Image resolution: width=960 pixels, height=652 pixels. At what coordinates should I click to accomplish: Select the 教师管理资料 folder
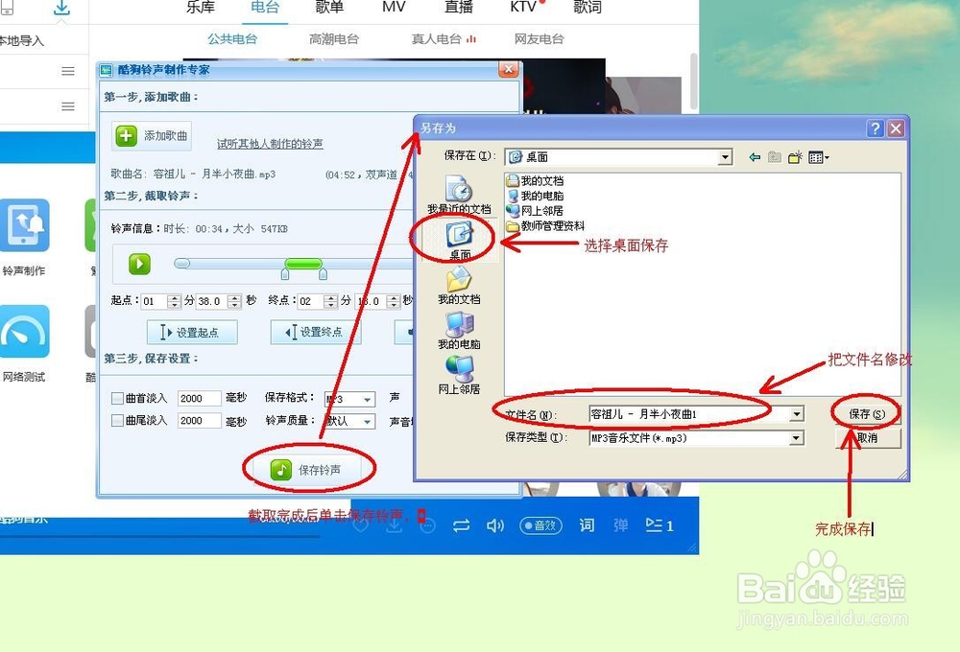click(545, 225)
